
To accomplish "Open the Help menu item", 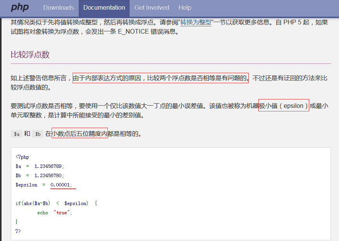I will pyautogui.click(x=185, y=8).
